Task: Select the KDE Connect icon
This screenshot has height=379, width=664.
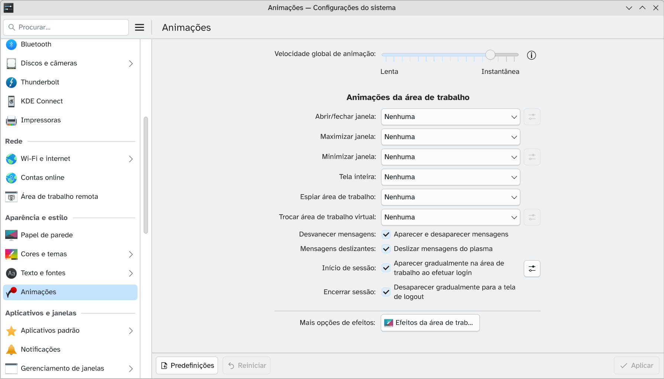Action: 12,101
